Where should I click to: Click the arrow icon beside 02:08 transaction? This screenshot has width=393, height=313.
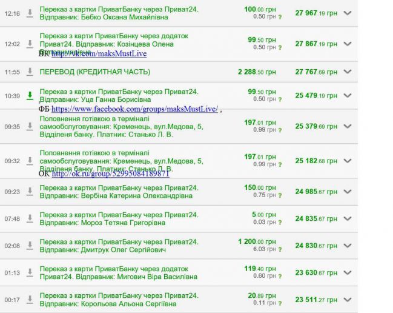(30, 246)
